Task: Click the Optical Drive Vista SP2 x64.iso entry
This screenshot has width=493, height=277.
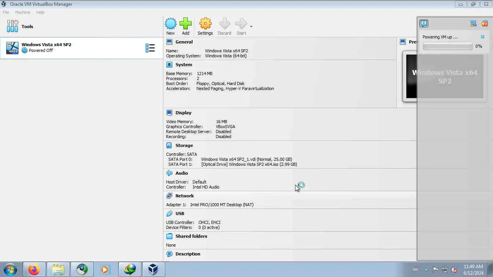Action: [x=249, y=164]
